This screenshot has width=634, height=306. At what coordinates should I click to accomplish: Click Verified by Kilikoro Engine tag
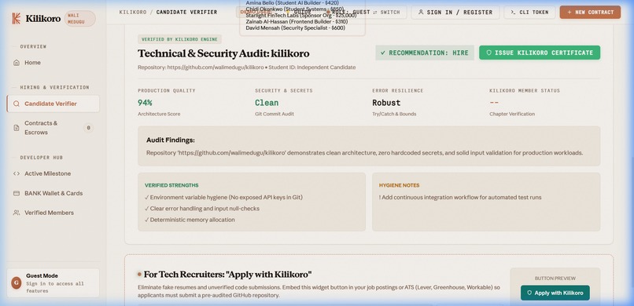(x=179, y=39)
